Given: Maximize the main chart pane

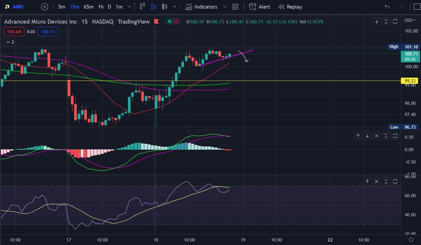Looking at the screenshot, I should pyautogui.click(x=395, y=21).
